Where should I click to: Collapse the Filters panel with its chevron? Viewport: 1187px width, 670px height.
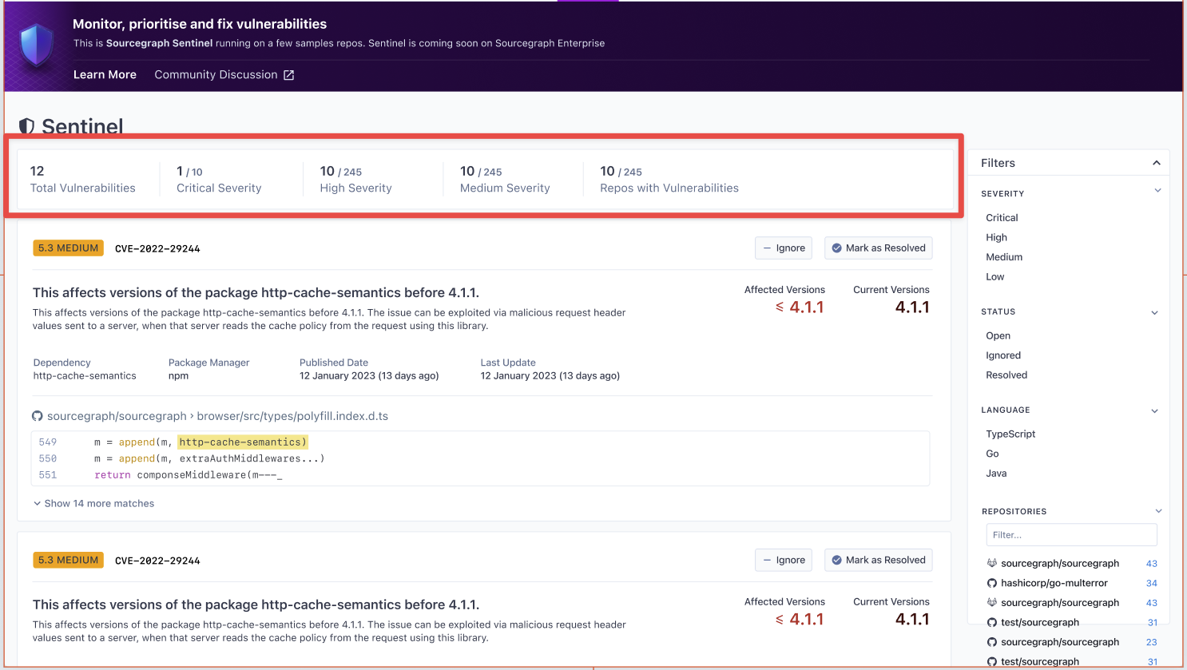1156,163
